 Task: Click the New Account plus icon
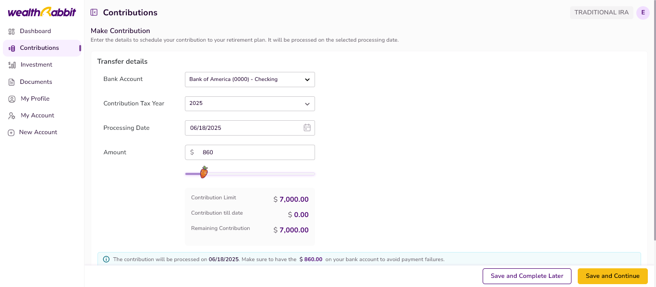click(11, 133)
